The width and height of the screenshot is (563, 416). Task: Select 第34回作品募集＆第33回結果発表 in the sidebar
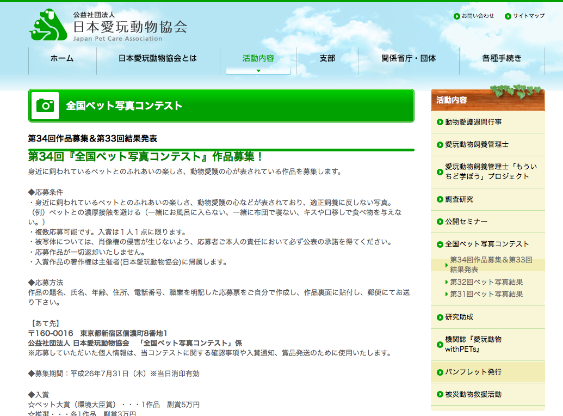pos(491,265)
